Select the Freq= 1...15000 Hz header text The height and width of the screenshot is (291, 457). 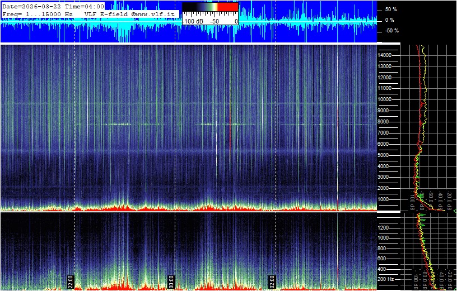click(37, 13)
